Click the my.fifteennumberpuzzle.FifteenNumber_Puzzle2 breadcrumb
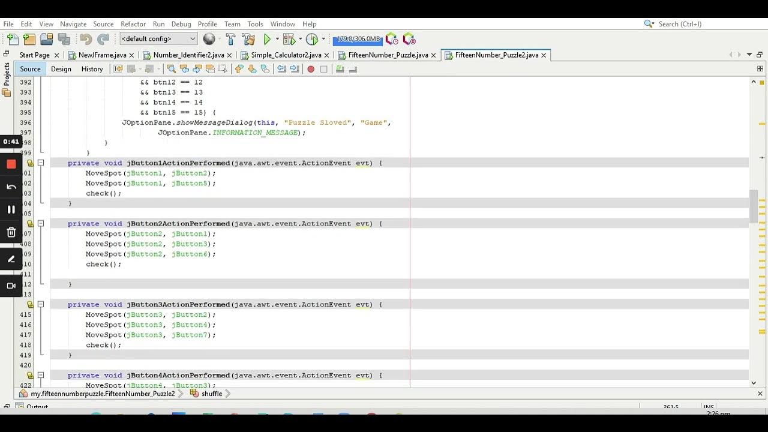This screenshot has height=432, width=768. (x=97, y=394)
